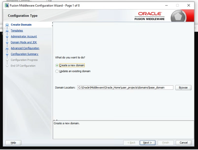Viewport: 198px width, 150px height.
Task: Click the Create Domain step node icon
Action: click(x=7, y=25)
